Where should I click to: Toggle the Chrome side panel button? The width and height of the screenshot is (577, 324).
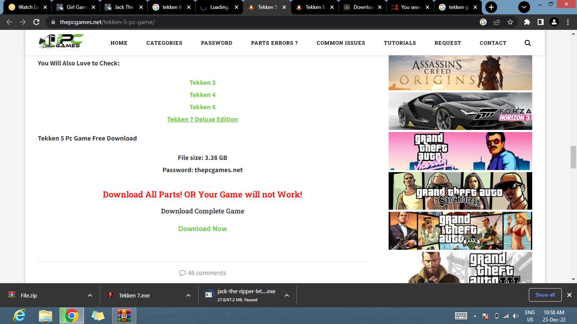(540, 22)
